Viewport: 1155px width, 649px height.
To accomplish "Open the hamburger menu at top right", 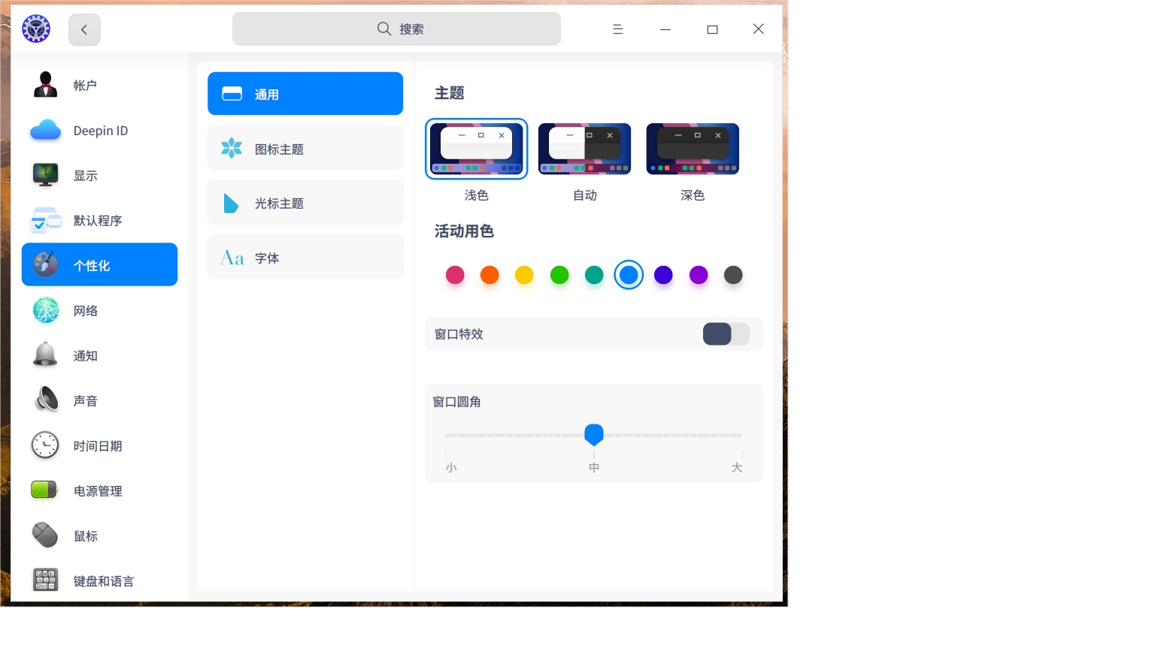I will (x=617, y=29).
